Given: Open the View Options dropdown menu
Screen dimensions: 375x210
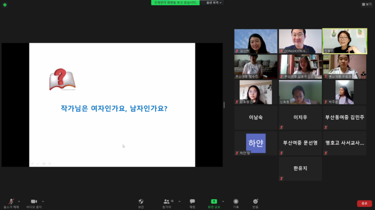Looking at the screenshot, I should (214, 3).
